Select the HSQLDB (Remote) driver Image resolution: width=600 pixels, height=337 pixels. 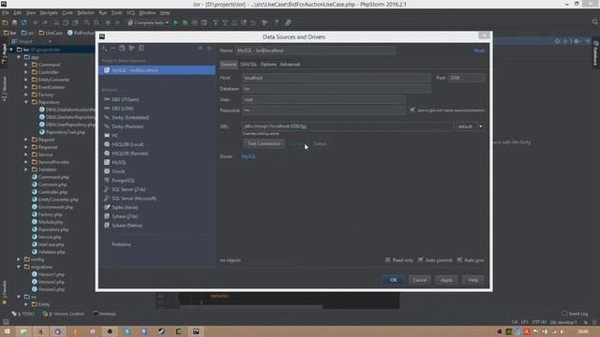click(x=130, y=154)
